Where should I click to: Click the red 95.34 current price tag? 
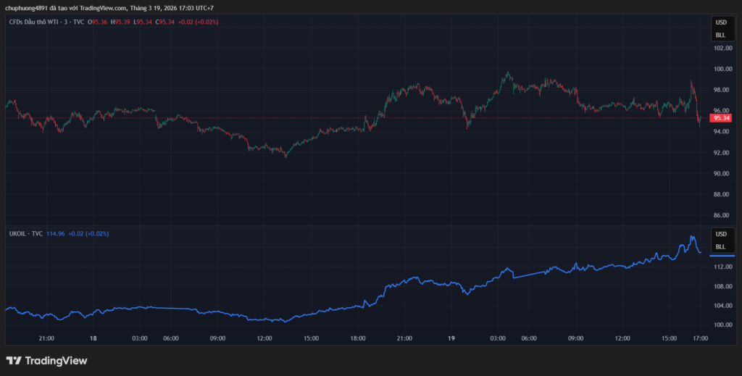click(721, 118)
